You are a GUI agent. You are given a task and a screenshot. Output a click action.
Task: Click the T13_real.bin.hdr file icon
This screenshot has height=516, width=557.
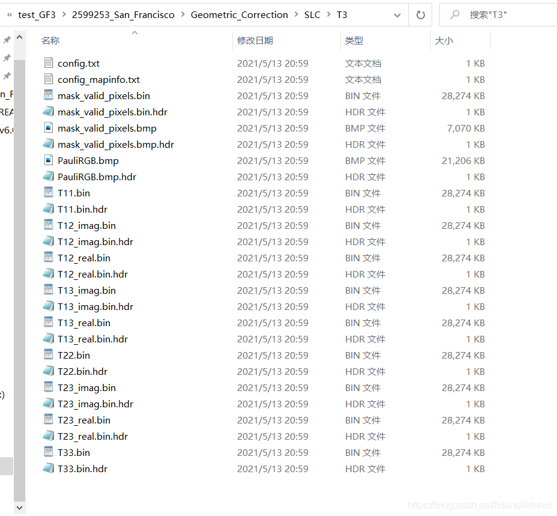click(x=49, y=338)
